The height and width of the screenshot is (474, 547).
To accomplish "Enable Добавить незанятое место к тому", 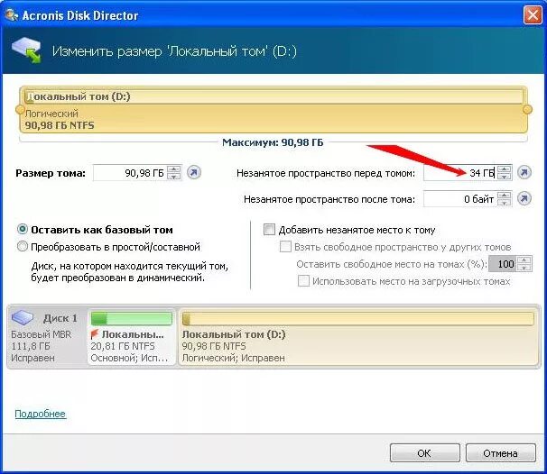I will point(269,230).
